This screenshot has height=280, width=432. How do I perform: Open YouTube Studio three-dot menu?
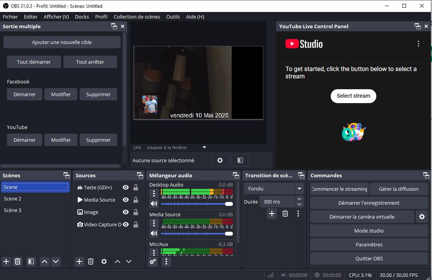(x=418, y=44)
